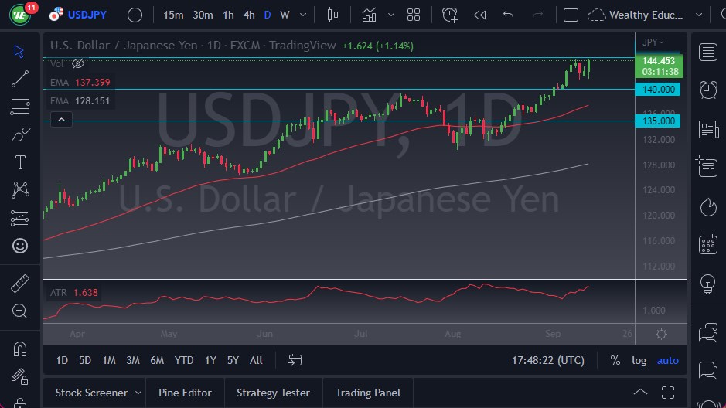726x408 pixels.
Task: Undo the last chart action
Action: coord(509,15)
